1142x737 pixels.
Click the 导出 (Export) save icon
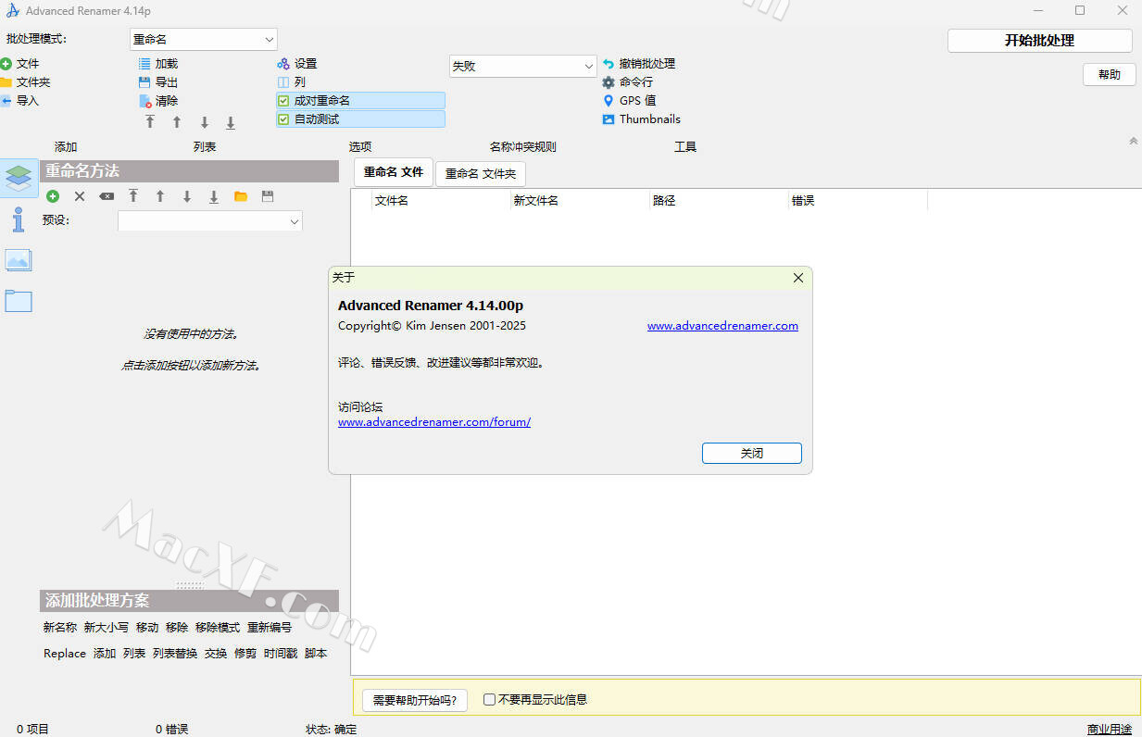pyautogui.click(x=144, y=82)
